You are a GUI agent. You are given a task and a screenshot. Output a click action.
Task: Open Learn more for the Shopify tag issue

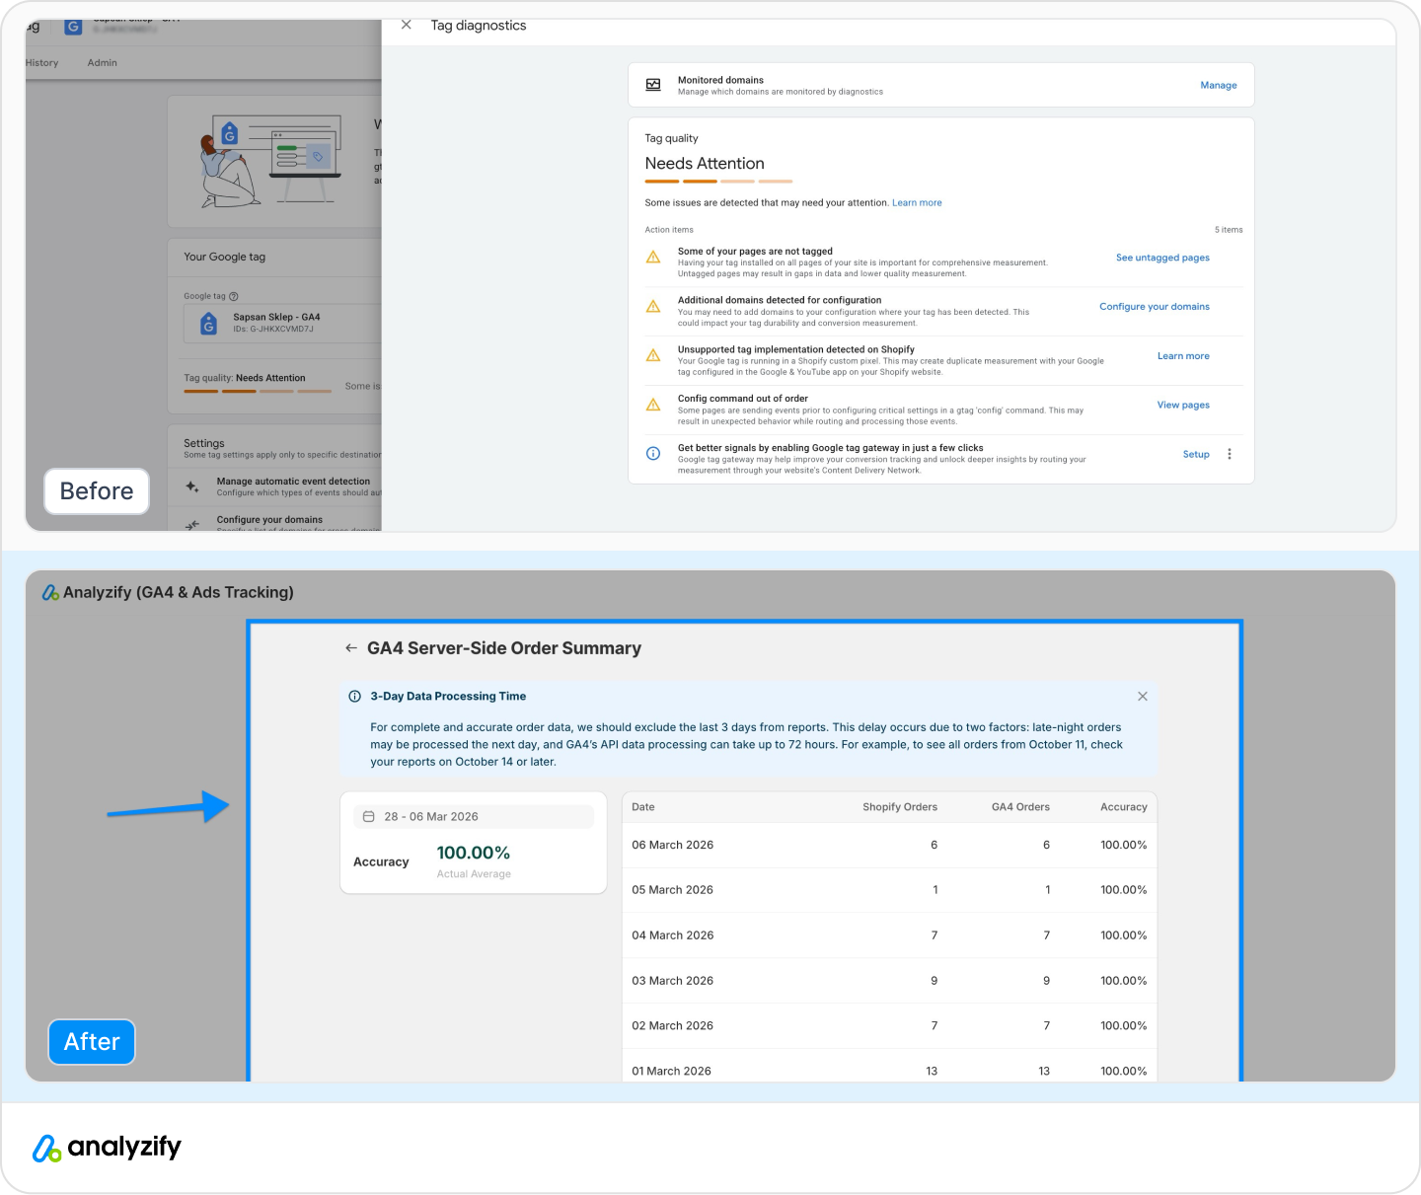tap(1183, 356)
